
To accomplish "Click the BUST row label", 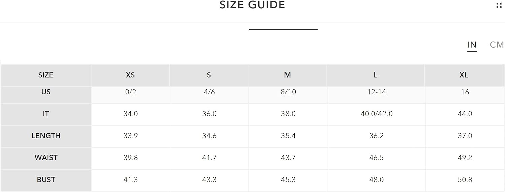I will tap(46, 180).
